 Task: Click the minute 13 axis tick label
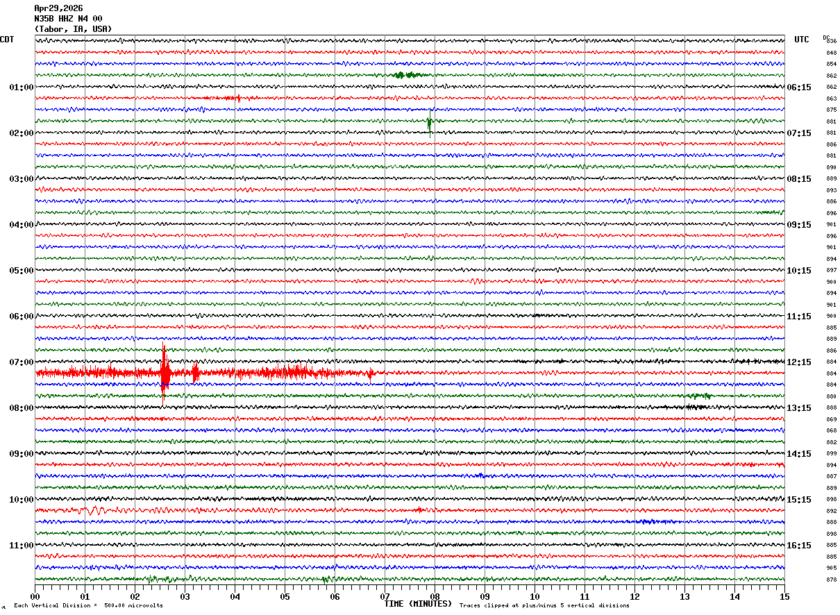pyautogui.click(x=684, y=596)
